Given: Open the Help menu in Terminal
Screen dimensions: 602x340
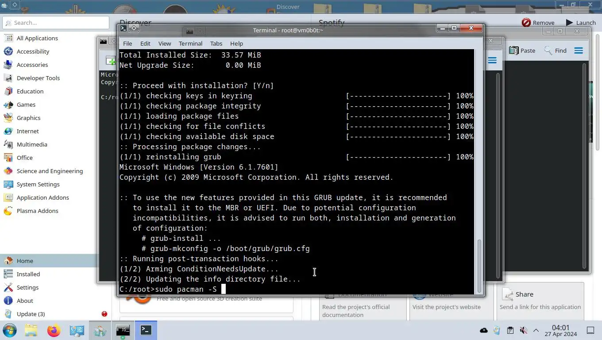Looking at the screenshot, I should tap(236, 43).
